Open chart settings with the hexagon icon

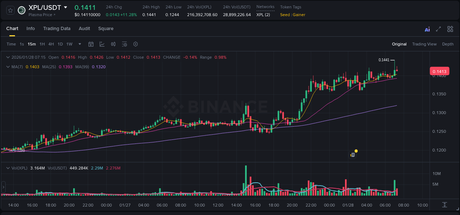135,44
